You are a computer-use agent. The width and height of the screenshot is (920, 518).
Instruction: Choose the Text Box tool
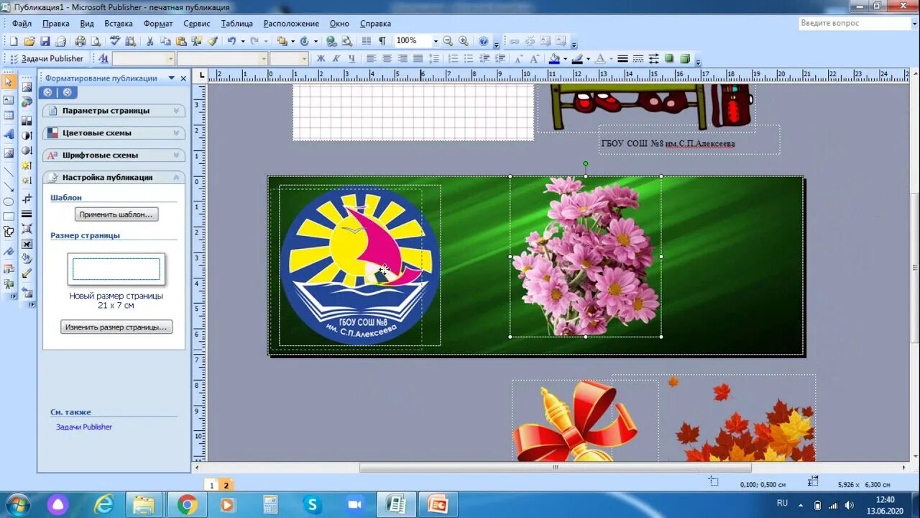tap(9, 100)
